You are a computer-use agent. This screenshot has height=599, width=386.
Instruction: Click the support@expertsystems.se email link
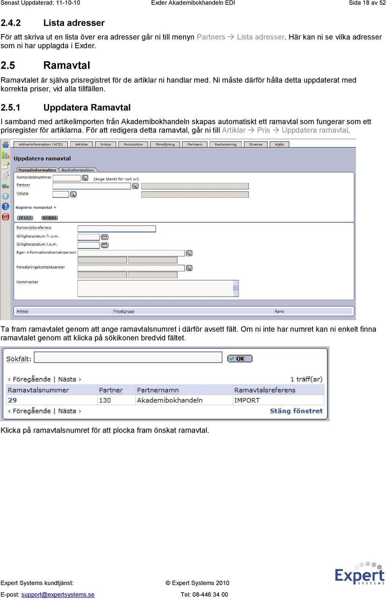click(x=58, y=595)
